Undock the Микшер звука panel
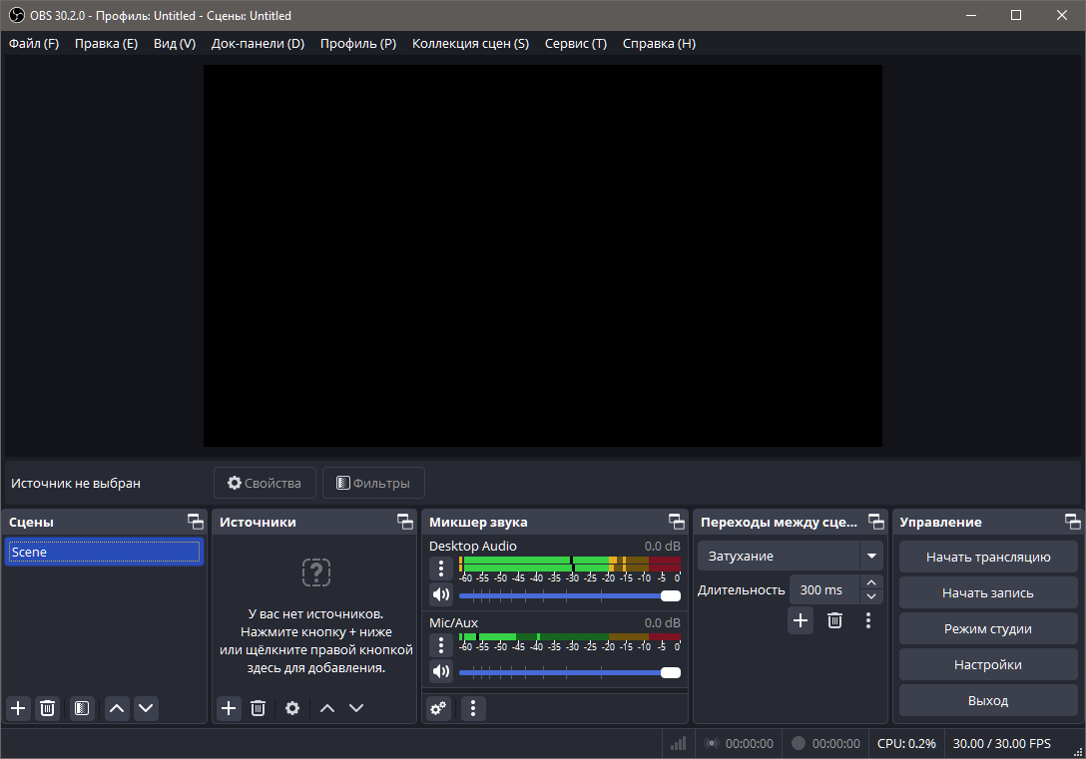 coord(677,522)
